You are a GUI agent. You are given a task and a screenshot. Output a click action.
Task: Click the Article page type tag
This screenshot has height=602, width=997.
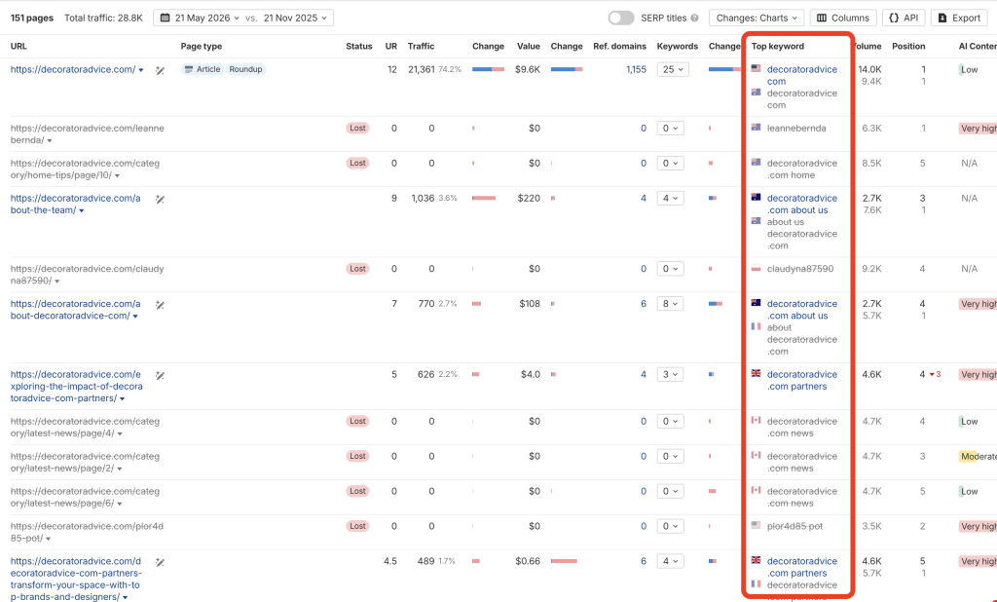click(203, 69)
